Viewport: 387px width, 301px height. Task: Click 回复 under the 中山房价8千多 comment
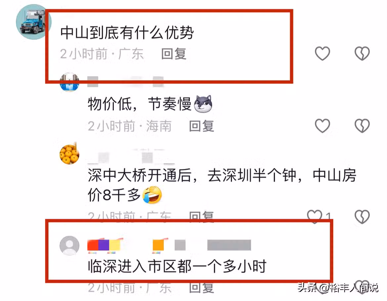[x=201, y=216]
